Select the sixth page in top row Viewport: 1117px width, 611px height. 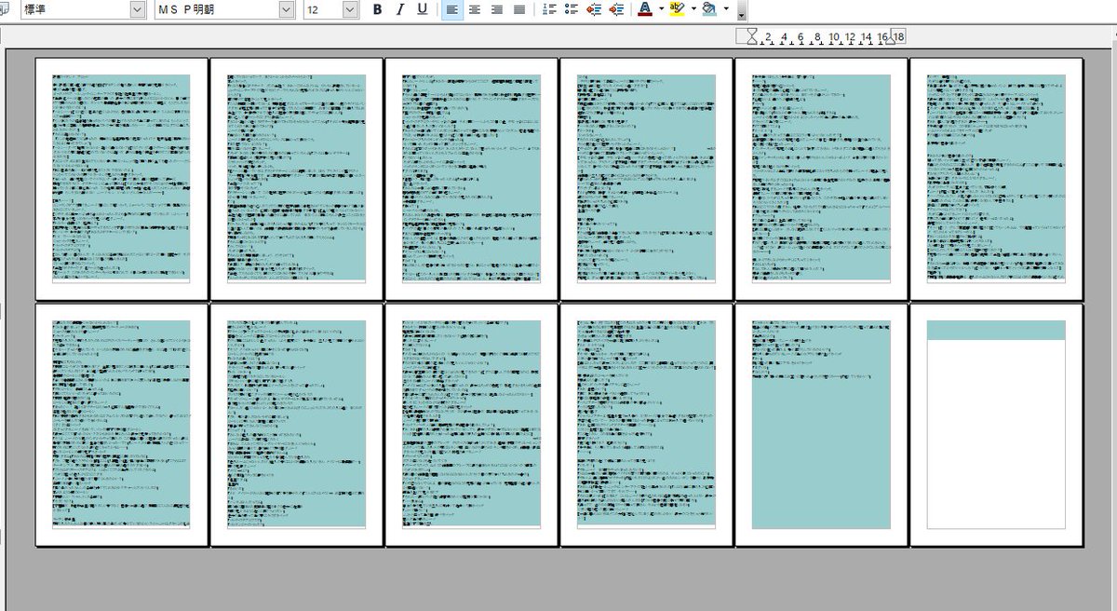point(996,179)
